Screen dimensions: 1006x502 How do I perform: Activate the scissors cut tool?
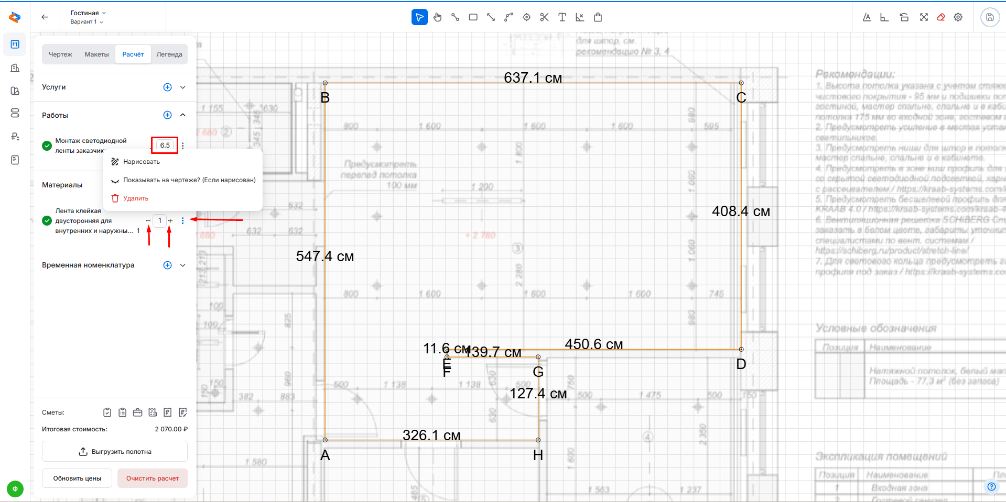(x=544, y=17)
